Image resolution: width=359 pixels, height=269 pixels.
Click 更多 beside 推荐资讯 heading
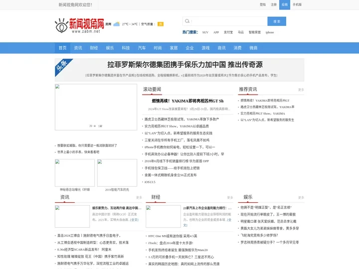point(301,90)
